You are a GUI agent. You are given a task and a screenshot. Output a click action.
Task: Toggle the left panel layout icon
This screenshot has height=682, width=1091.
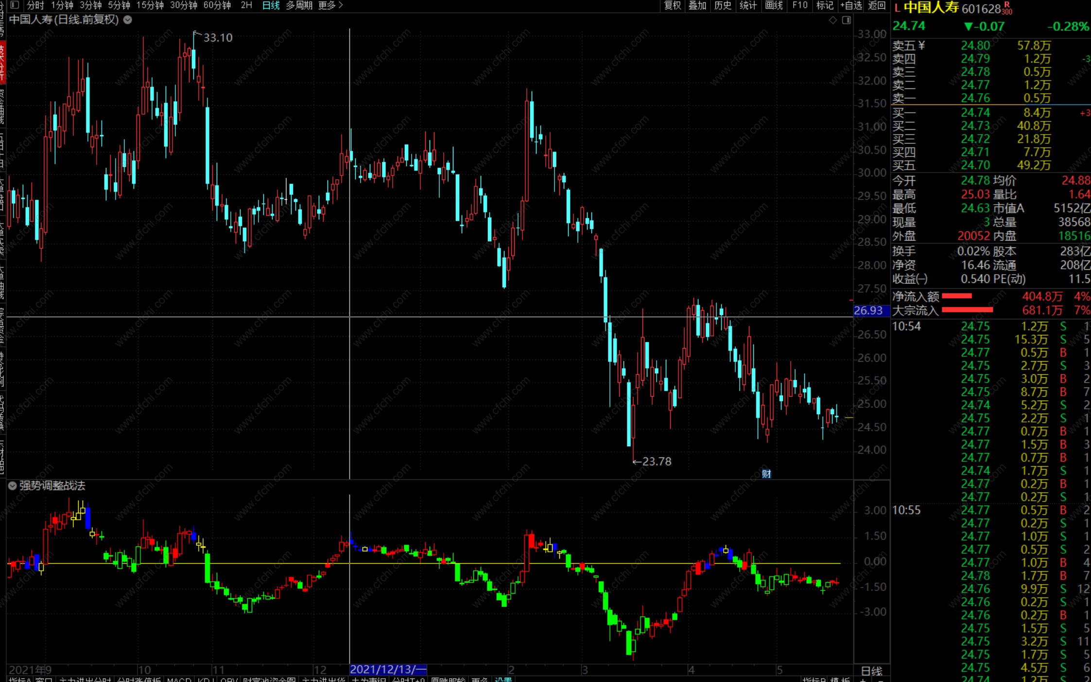(15, 5)
